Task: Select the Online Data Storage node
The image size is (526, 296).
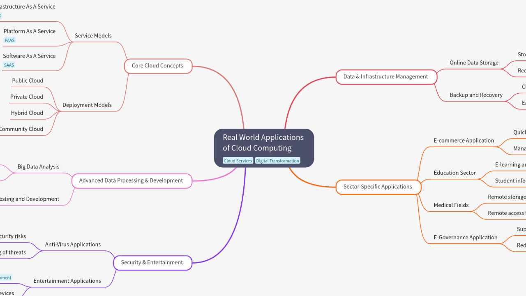Action: [x=473, y=62]
